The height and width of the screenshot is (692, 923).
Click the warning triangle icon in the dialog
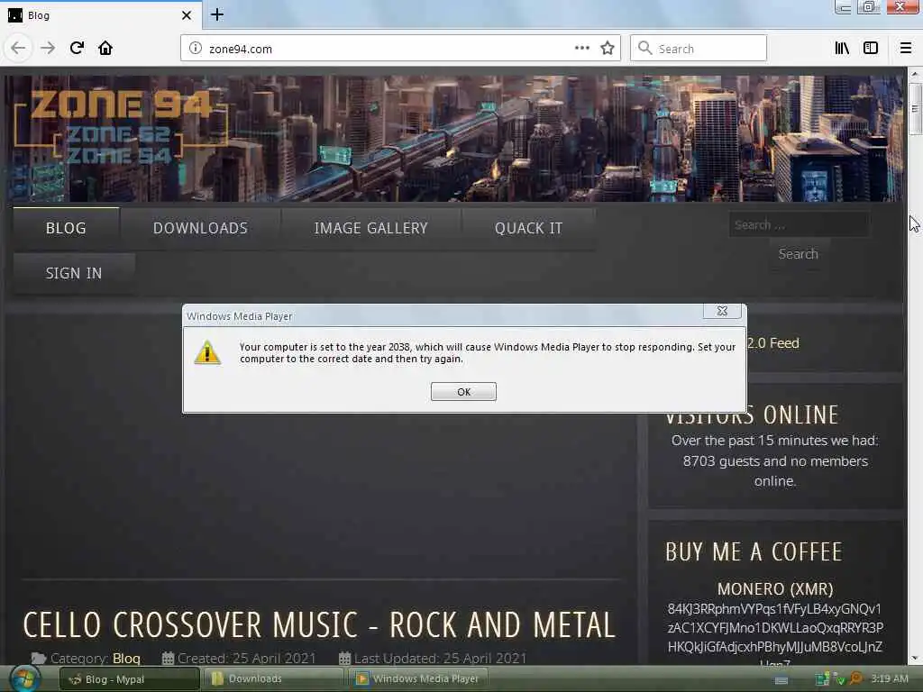coord(207,353)
